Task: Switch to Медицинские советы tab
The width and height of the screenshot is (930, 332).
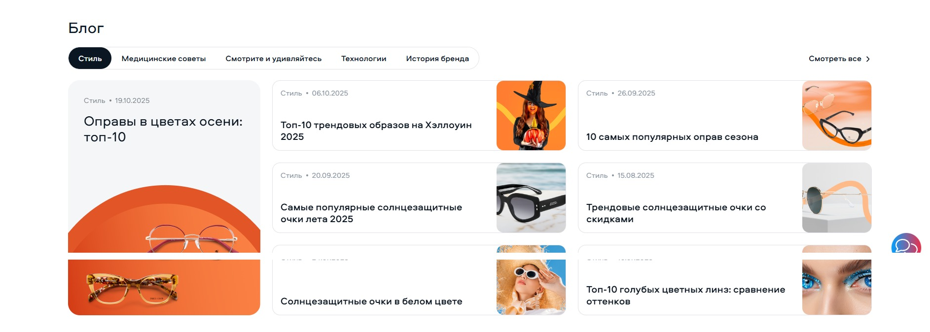Action: [x=164, y=59]
